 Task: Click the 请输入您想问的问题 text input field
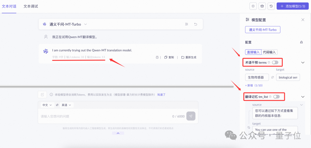[x=104, y=116]
